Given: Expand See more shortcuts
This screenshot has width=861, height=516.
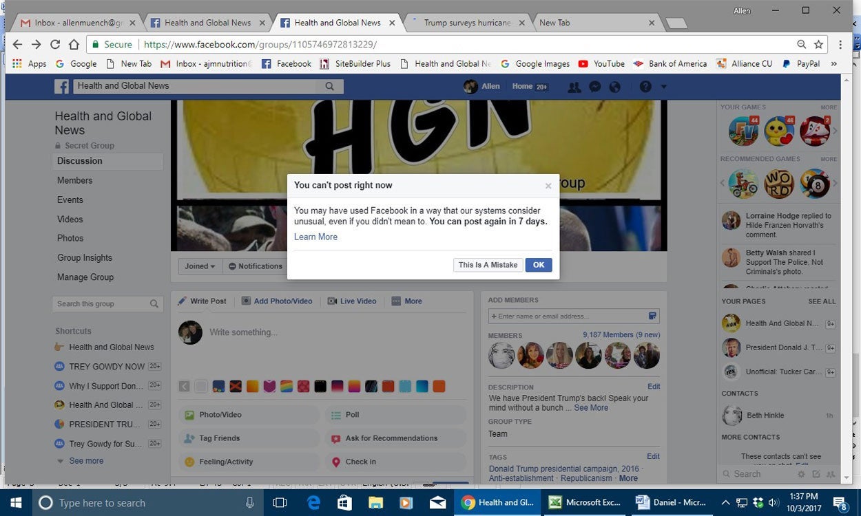Looking at the screenshot, I should click(x=86, y=461).
